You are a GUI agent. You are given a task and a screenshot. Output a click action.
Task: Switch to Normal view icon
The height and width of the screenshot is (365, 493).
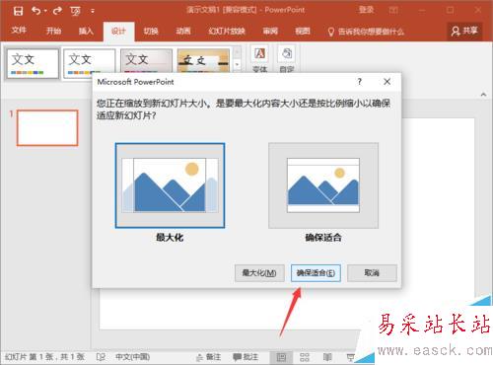click(x=281, y=357)
